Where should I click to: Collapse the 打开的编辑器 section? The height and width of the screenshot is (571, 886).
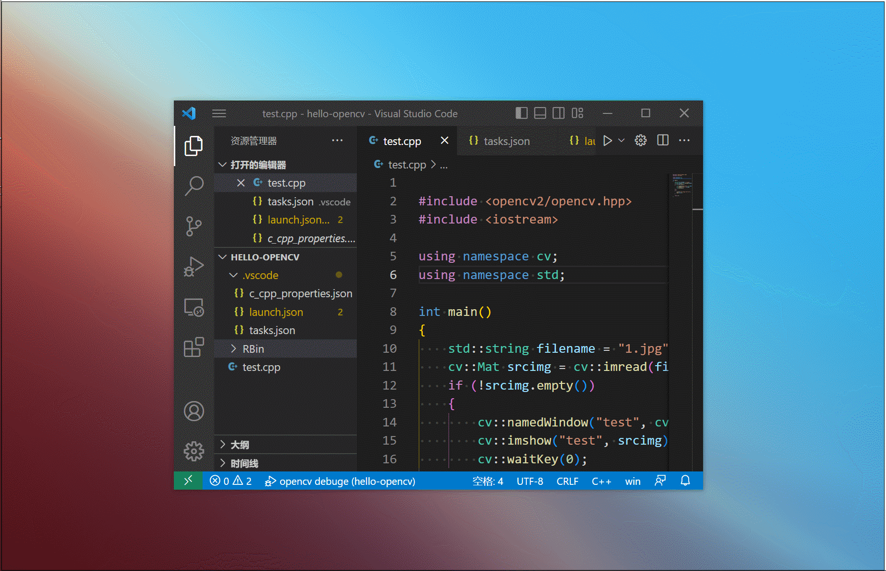pyautogui.click(x=222, y=165)
